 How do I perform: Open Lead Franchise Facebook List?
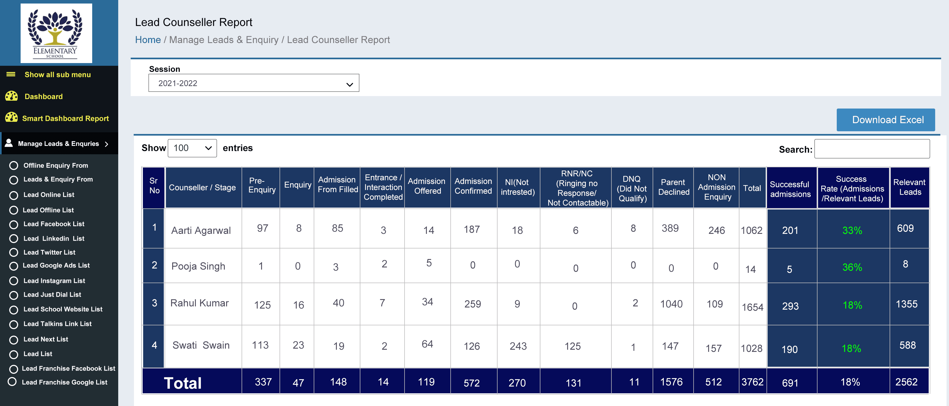(69, 368)
